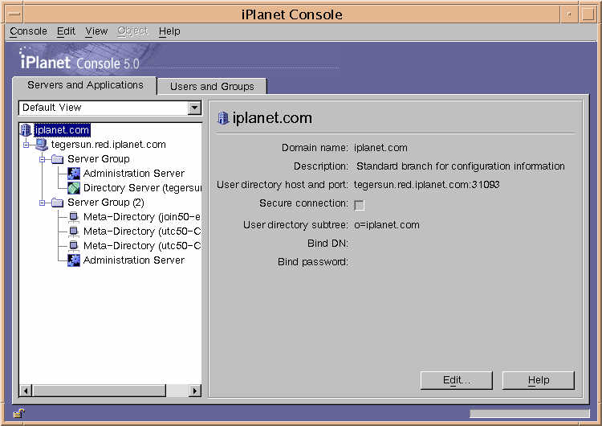
Task: Click the o=iplanet.com subtree value
Action: click(x=387, y=225)
